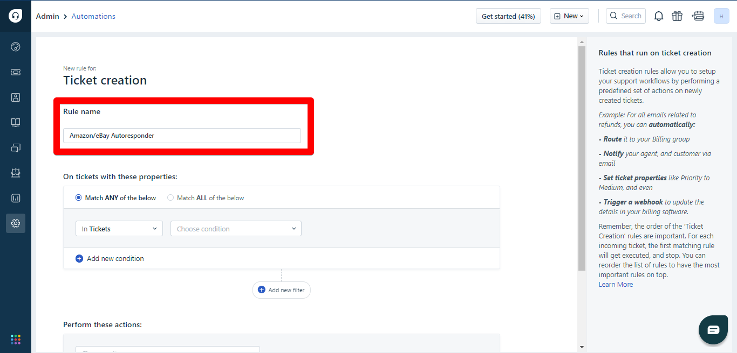Open the Freshdesk logo home icon
Screen dimensions: 737x353
click(x=16, y=16)
